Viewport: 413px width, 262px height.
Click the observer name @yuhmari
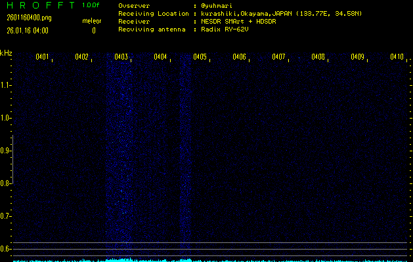216,6
